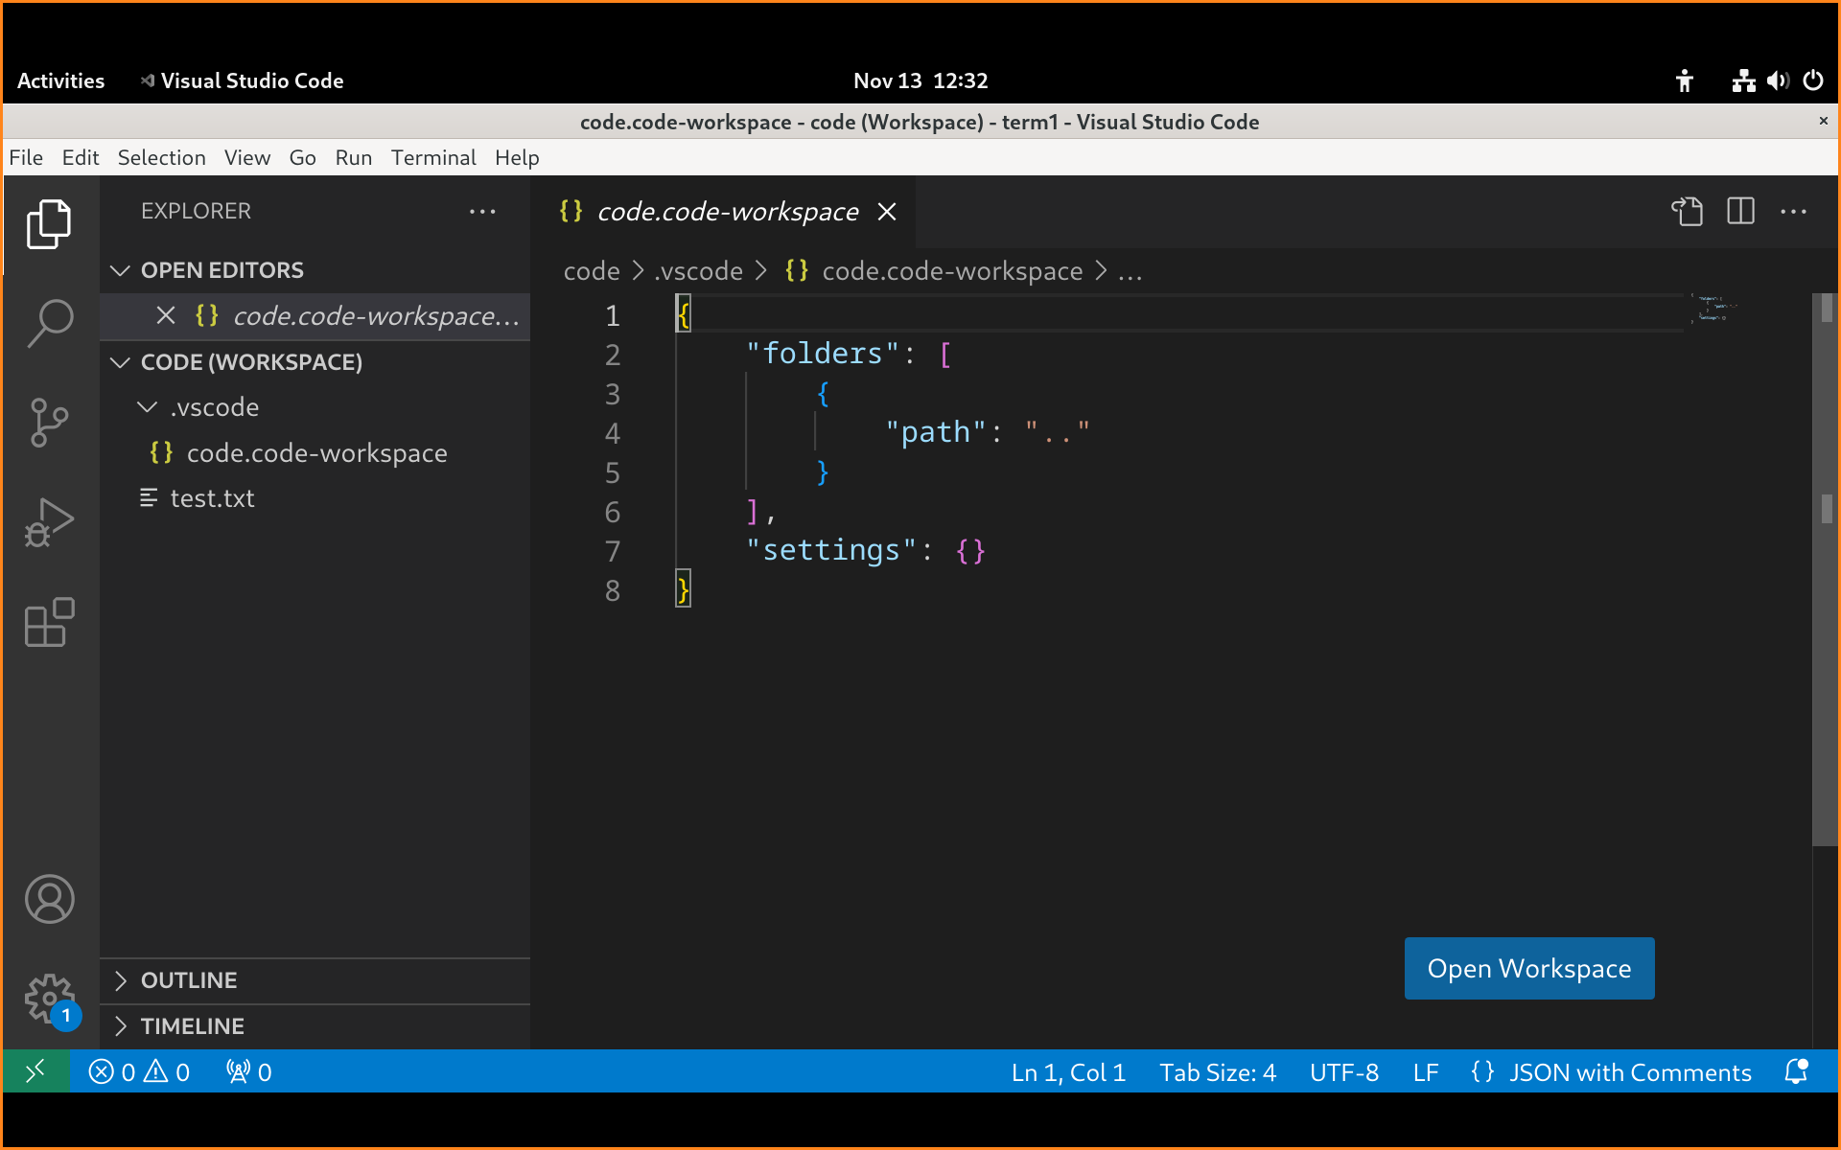Open Run and Debug view
This screenshot has width=1841, height=1150.
(x=50, y=523)
